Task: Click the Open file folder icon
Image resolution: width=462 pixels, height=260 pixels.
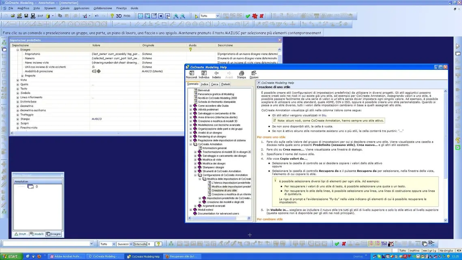Action: coord(13,16)
